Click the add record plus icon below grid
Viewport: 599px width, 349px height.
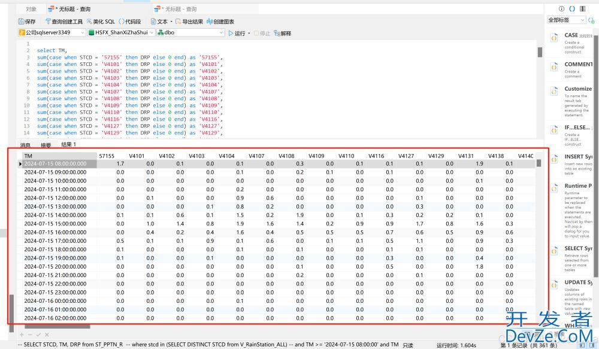pyautogui.click(x=22, y=335)
